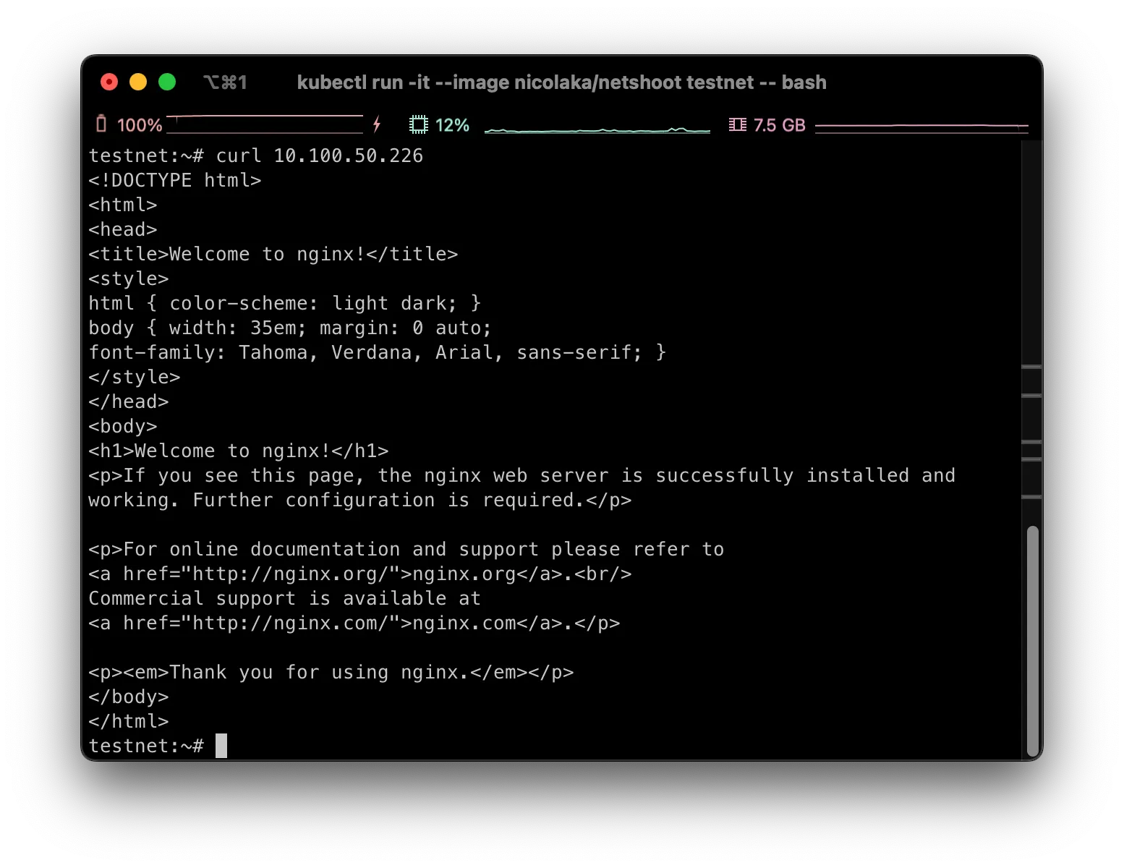Click the 'For online documentation' line
Screen dimensions: 1124x868
tap(406, 549)
